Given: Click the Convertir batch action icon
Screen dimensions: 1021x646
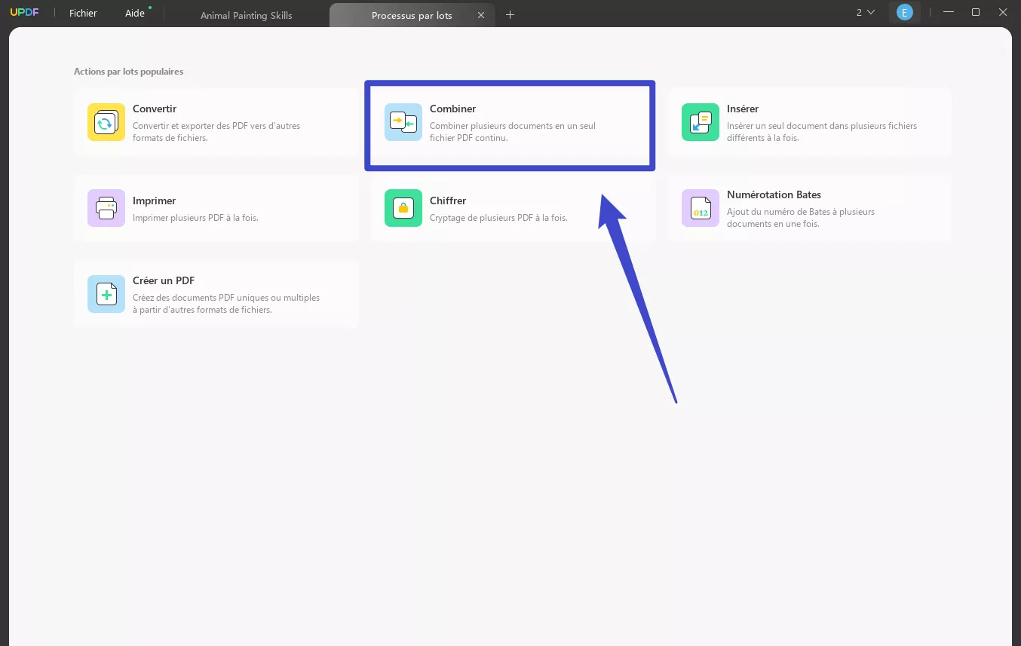Looking at the screenshot, I should [x=106, y=122].
